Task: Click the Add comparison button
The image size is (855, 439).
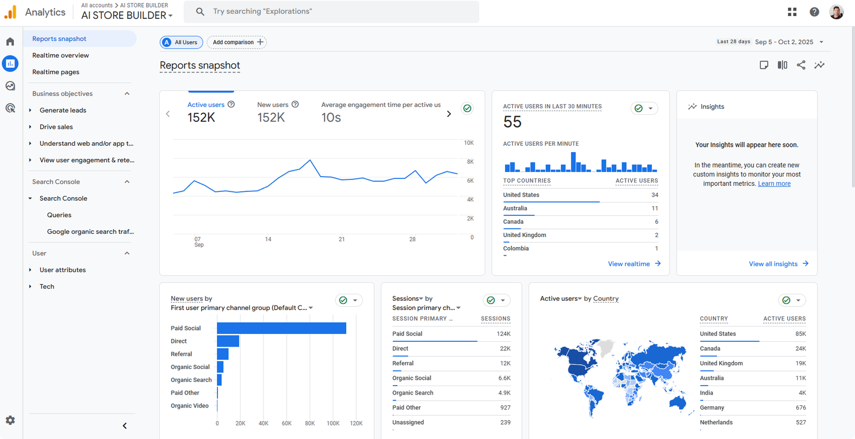Action: [x=237, y=42]
